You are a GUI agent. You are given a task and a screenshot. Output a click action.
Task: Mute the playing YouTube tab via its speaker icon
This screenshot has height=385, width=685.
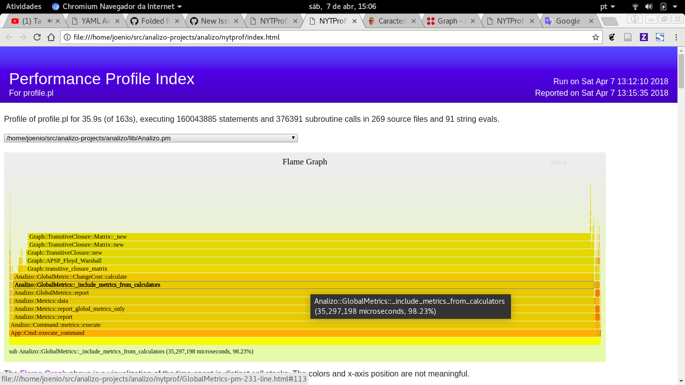point(50,21)
